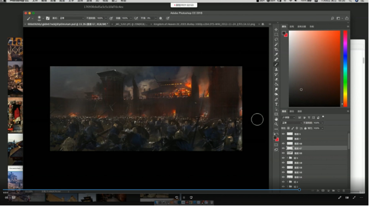Viewport: 369px width, 206px height.
Task: Open layer opacity dropdown arrow
Action: [322, 123]
